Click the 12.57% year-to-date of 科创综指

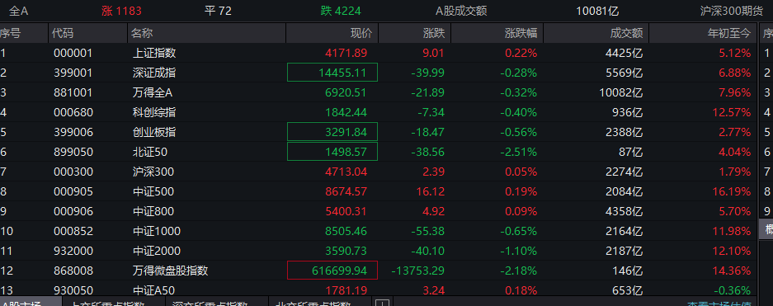point(732,112)
